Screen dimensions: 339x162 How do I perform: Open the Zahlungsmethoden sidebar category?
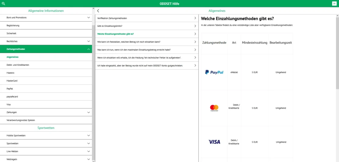pos(46,49)
